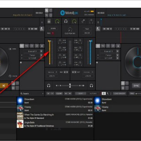Open the PAD tab on deck A
The width and height of the screenshot is (141, 141).
point(27,46)
